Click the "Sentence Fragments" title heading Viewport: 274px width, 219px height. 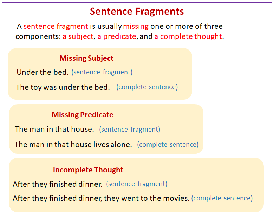click(x=137, y=11)
